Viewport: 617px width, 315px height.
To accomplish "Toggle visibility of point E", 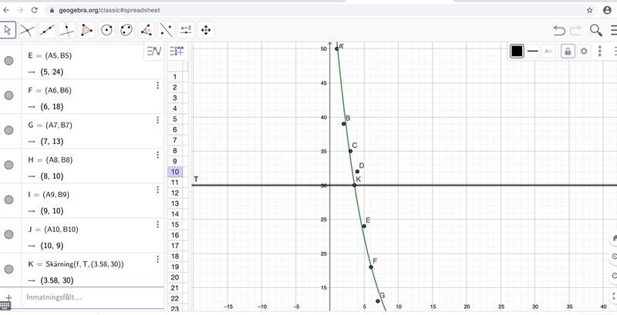I will click(x=9, y=61).
